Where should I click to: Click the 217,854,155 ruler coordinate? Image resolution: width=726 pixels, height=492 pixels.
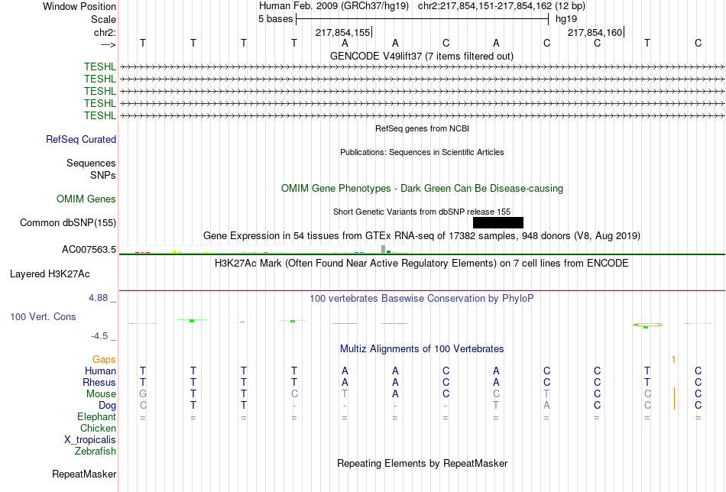click(342, 32)
